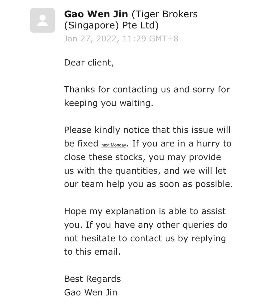256x305 pixels.
Task: Click the Please kindly notice line
Action: point(147,130)
